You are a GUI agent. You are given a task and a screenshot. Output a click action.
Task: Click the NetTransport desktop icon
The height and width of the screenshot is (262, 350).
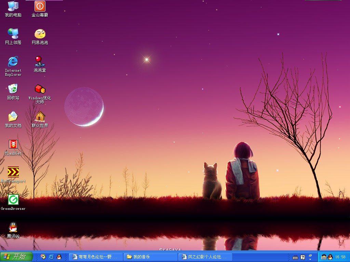pyautogui.click(x=13, y=172)
